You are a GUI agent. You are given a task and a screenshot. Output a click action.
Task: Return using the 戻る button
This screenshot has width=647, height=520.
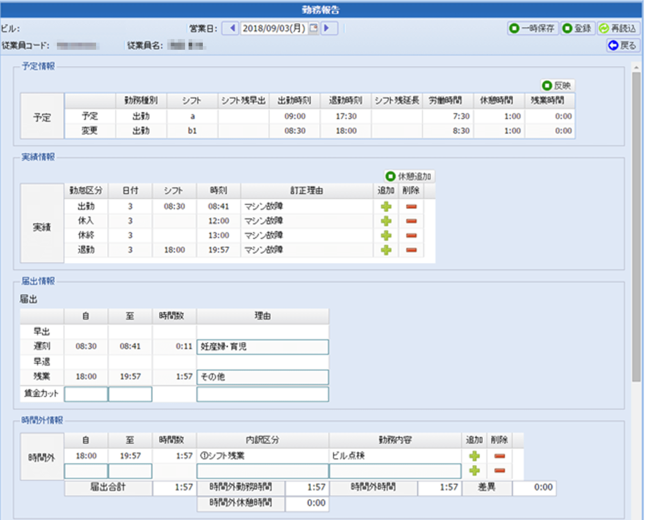622,45
